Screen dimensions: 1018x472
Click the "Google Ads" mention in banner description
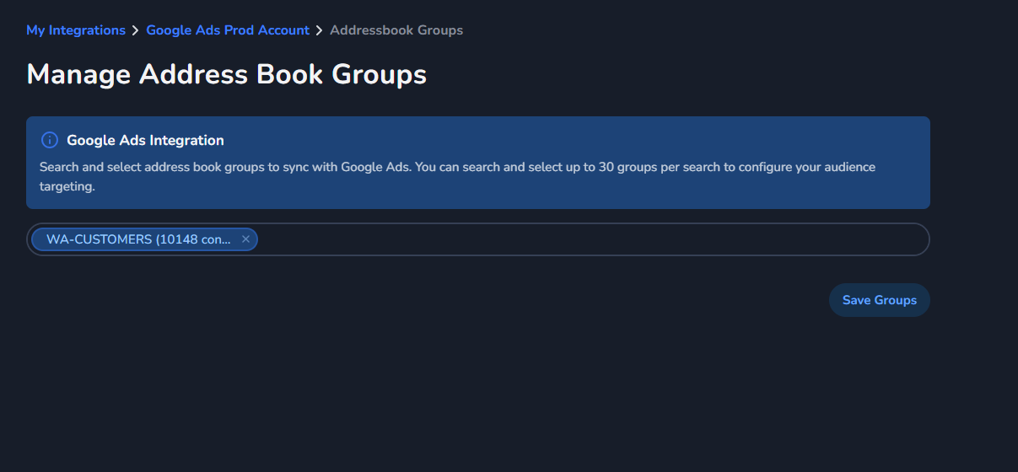coord(375,167)
